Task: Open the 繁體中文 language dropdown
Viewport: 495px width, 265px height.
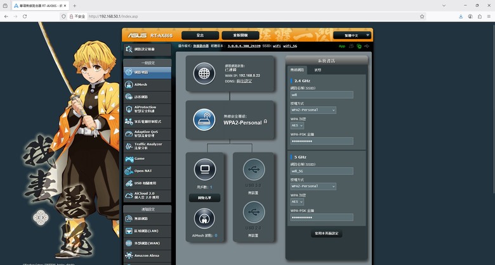Action: point(352,35)
